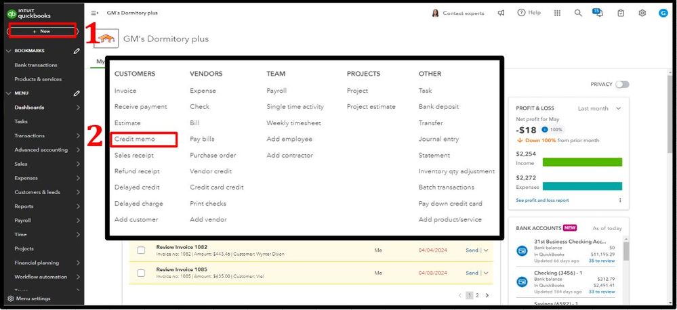Expand Sales submenu arrow
Viewport: 677px width, 310px height.
pos(78,164)
